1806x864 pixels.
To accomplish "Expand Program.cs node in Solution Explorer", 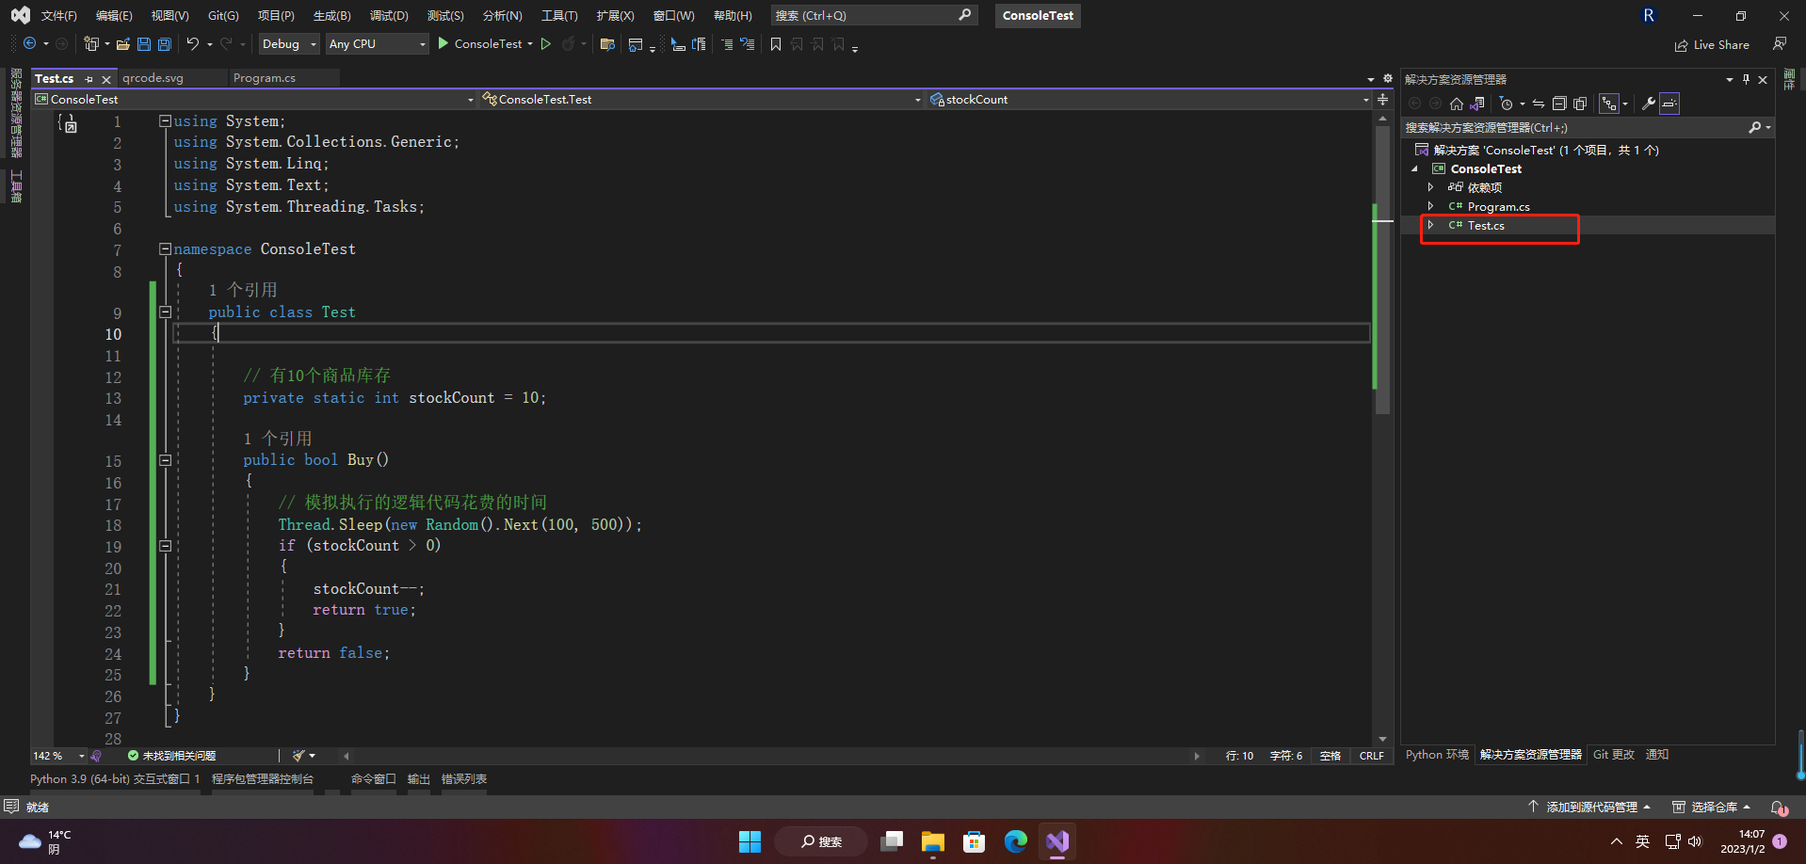I will (x=1430, y=206).
